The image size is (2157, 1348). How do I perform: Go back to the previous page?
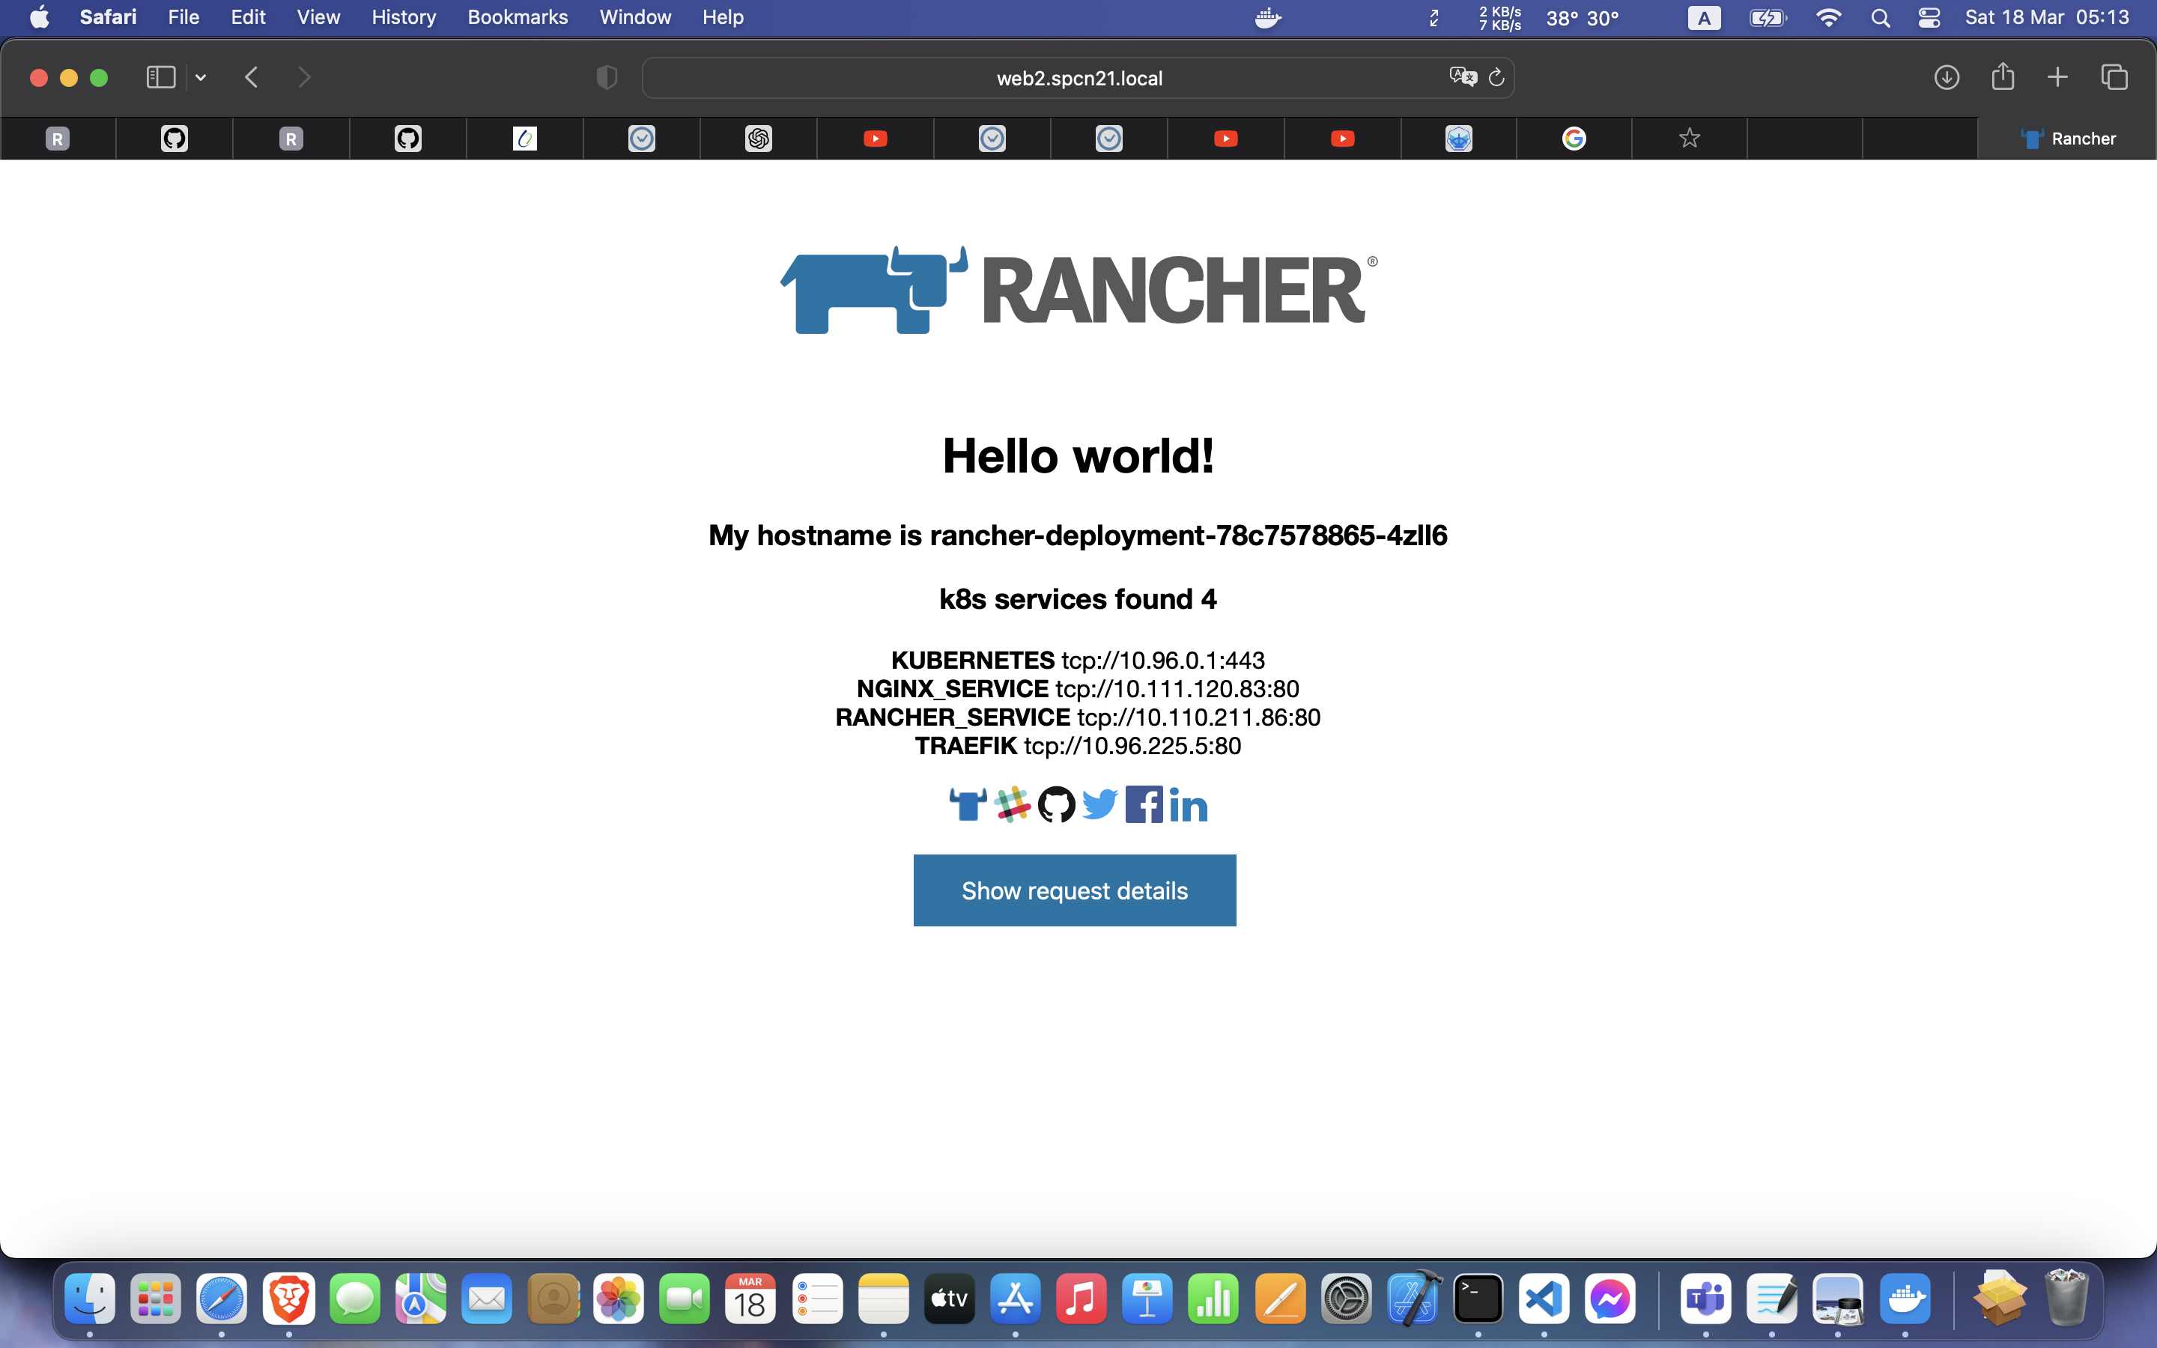click(x=252, y=78)
